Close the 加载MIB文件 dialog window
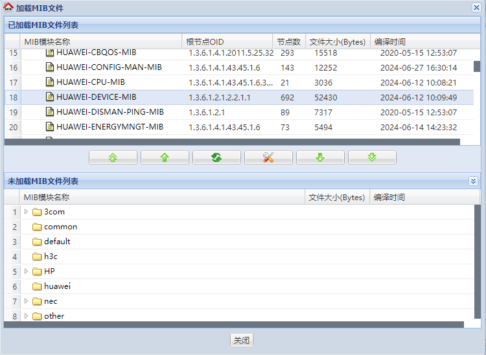Image resolution: width=486 pixels, height=355 pixels. (476, 7)
